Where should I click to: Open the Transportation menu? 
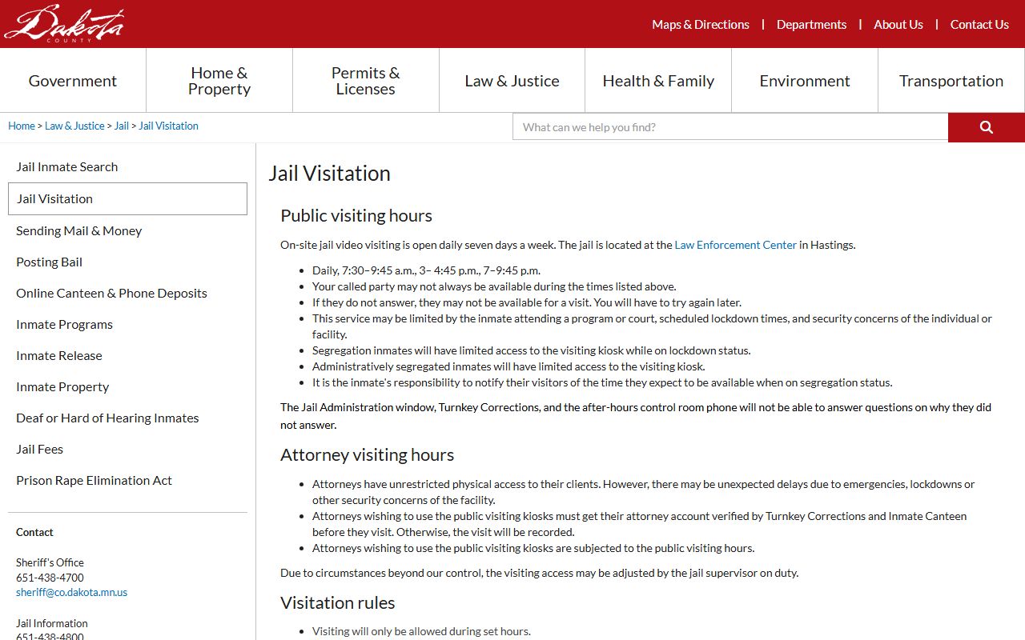(x=951, y=81)
